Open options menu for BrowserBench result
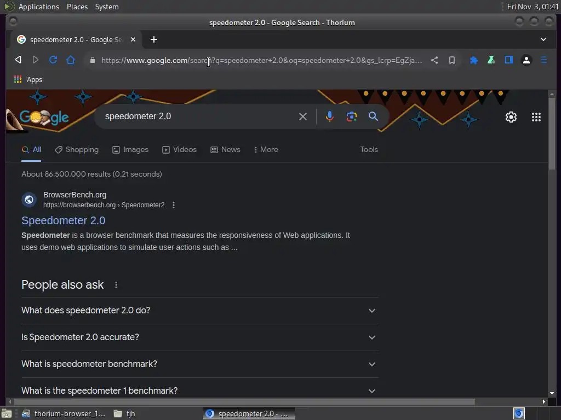 pos(174,205)
